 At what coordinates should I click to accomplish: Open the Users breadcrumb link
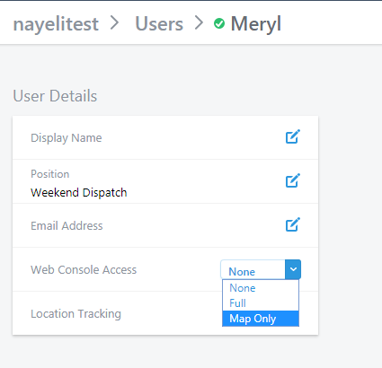tap(159, 23)
